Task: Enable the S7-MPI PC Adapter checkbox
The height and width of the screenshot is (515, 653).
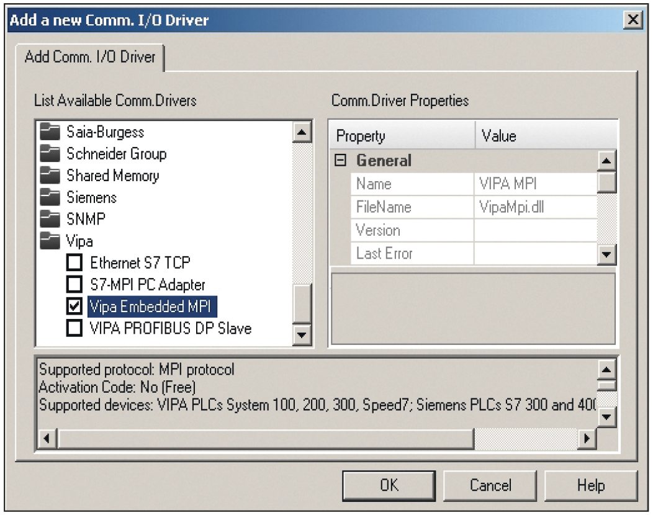Action: pyautogui.click(x=74, y=284)
